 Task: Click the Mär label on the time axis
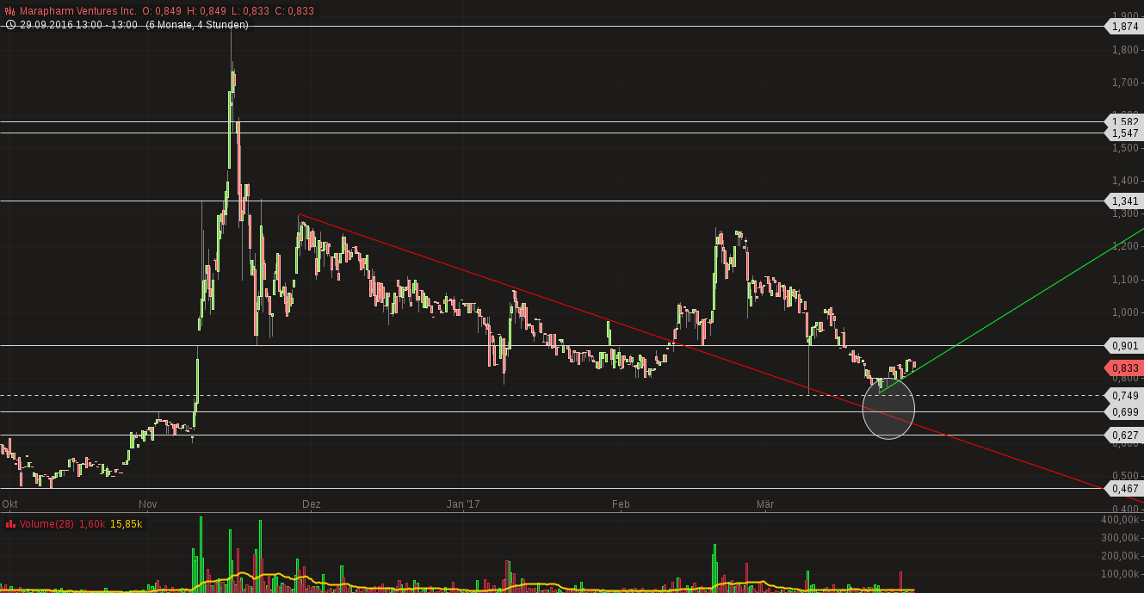[765, 504]
